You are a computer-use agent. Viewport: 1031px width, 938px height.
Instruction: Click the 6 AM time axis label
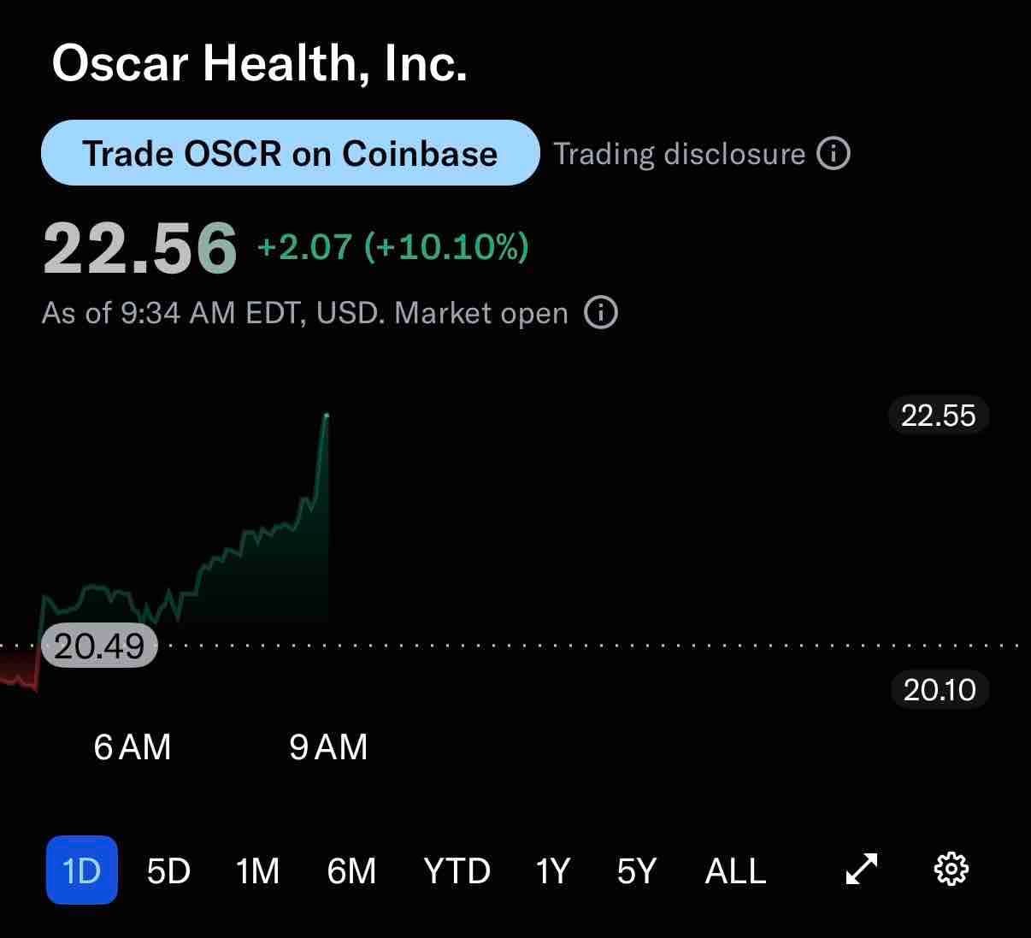(x=133, y=747)
